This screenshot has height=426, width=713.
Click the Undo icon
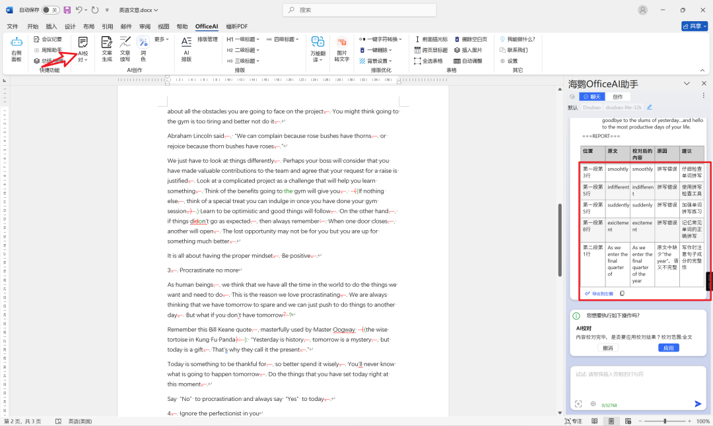point(79,10)
